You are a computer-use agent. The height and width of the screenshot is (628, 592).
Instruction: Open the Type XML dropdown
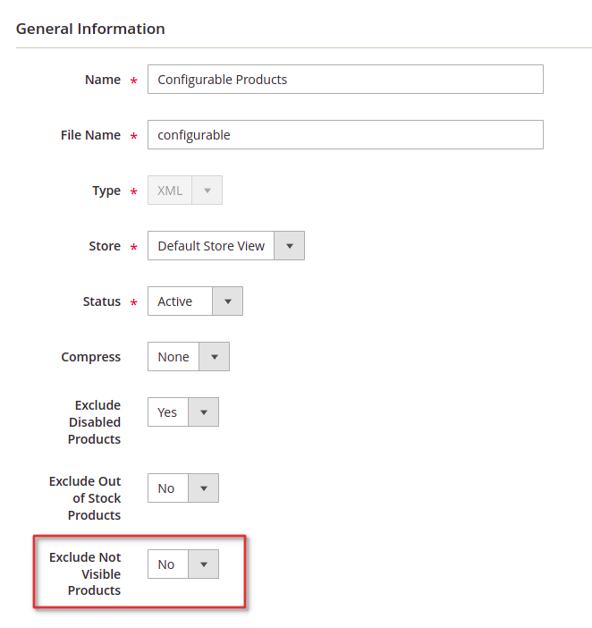click(185, 191)
